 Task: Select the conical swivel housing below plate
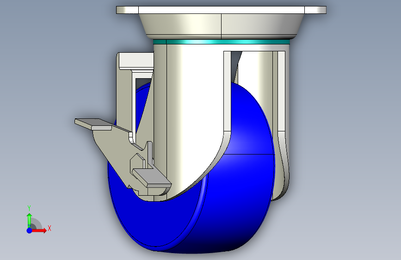tap(222, 26)
